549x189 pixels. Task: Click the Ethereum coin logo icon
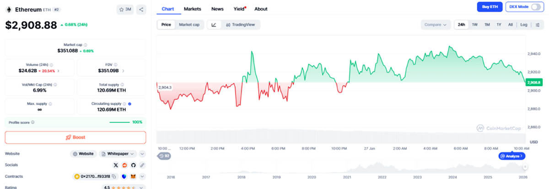[x=8, y=9]
